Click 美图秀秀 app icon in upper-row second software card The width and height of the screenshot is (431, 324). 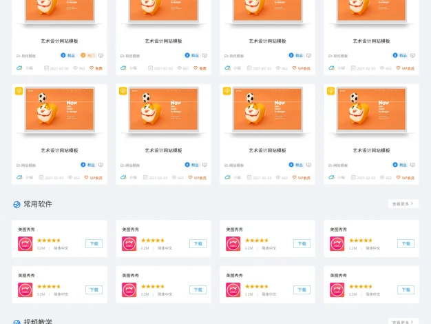tap(129, 243)
